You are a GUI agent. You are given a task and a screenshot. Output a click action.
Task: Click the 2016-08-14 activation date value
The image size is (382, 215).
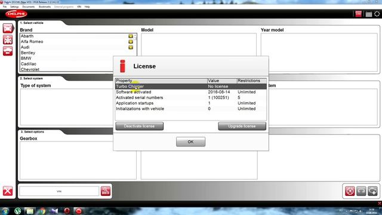click(x=219, y=92)
